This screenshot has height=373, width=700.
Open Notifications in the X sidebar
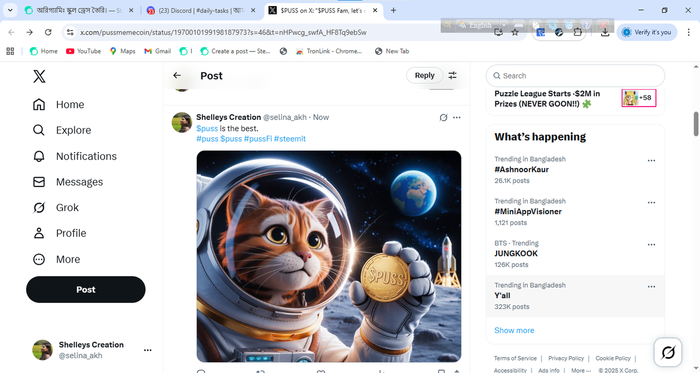(75, 156)
